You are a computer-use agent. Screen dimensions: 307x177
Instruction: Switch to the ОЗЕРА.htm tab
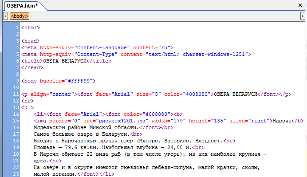coord(22,6)
